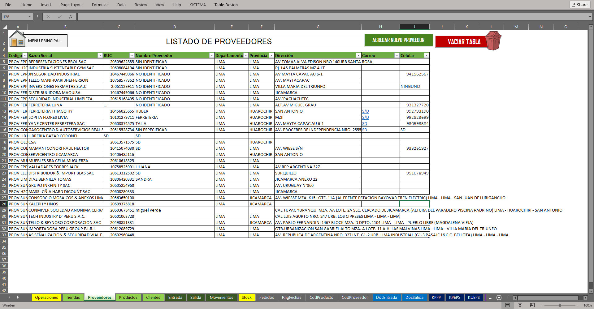Screen dimensions: 594x309
Task: Click MENU PRINCIPAL button
Action: (44, 41)
